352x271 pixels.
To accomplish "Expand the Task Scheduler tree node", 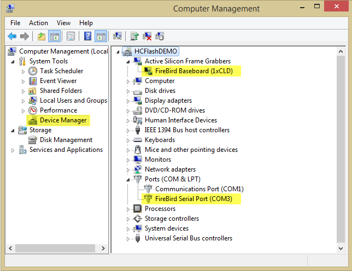I will (23, 72).
